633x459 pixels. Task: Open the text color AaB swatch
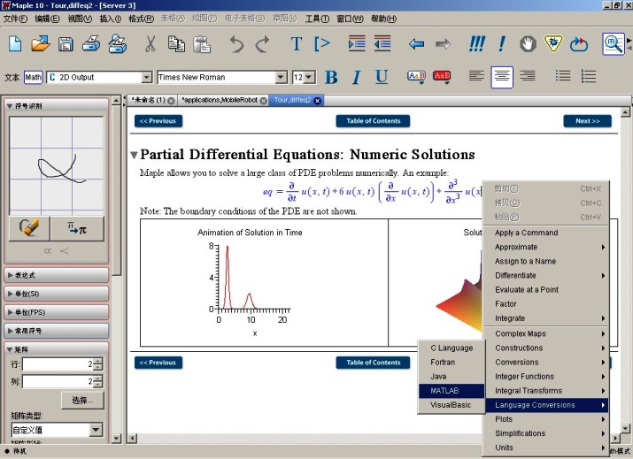[x=416, y=77]
